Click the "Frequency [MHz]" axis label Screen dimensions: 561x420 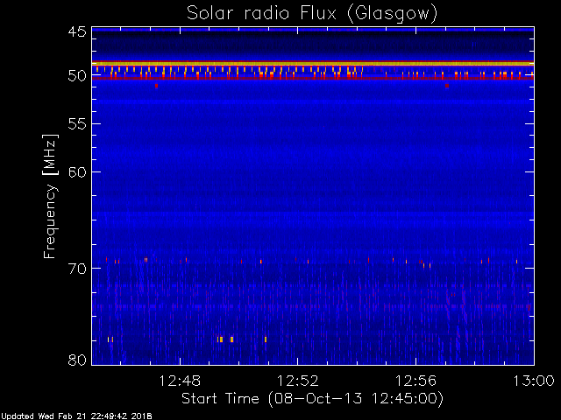[x=50, y=196]
